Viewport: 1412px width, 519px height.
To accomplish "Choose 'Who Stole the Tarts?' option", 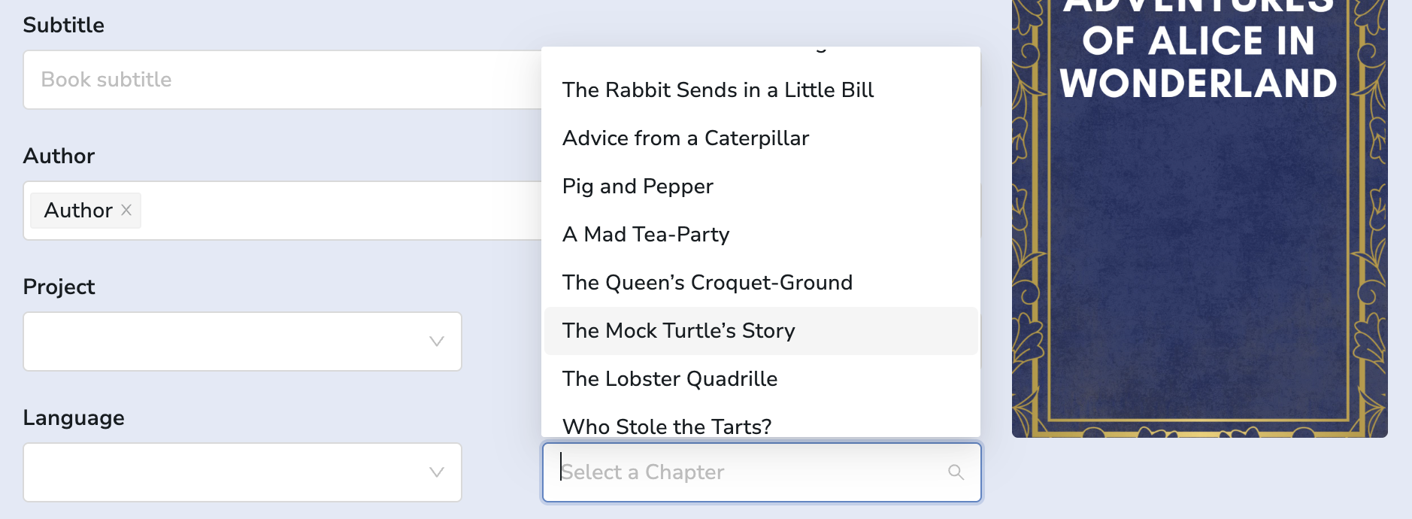I will [667, 426].
